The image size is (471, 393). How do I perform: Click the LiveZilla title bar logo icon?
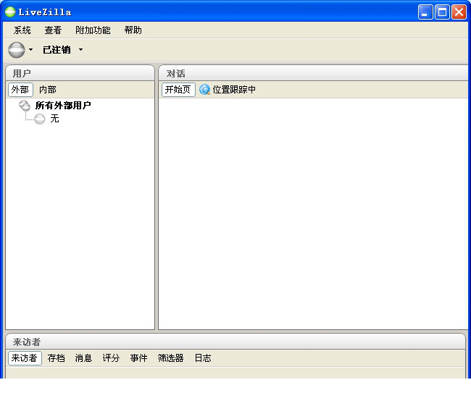[10, 12]
